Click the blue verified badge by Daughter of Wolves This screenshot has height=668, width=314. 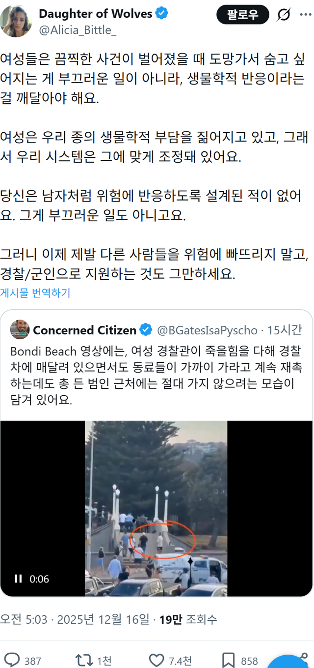coord(161,14)
